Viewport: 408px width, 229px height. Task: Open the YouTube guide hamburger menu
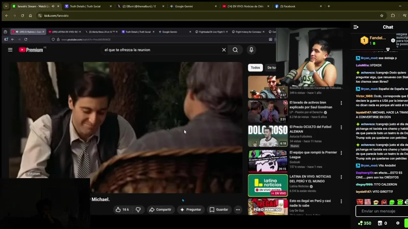(10, 50)
